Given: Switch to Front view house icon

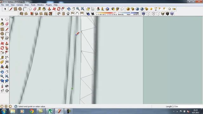Looking at the screenshot, I should [x=68, y=14].
